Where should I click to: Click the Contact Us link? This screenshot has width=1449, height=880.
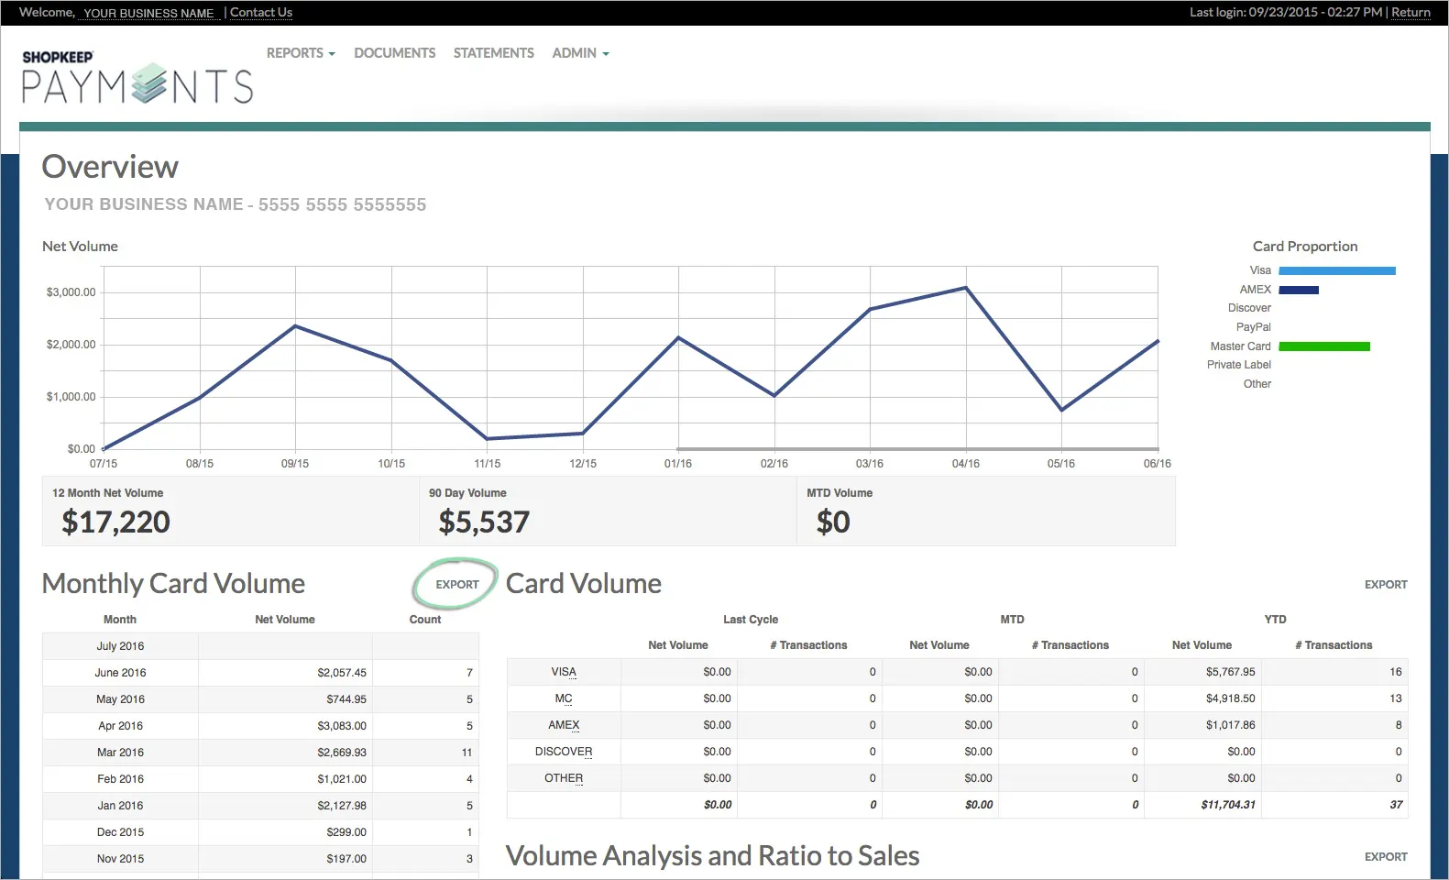tap(261, 13)
